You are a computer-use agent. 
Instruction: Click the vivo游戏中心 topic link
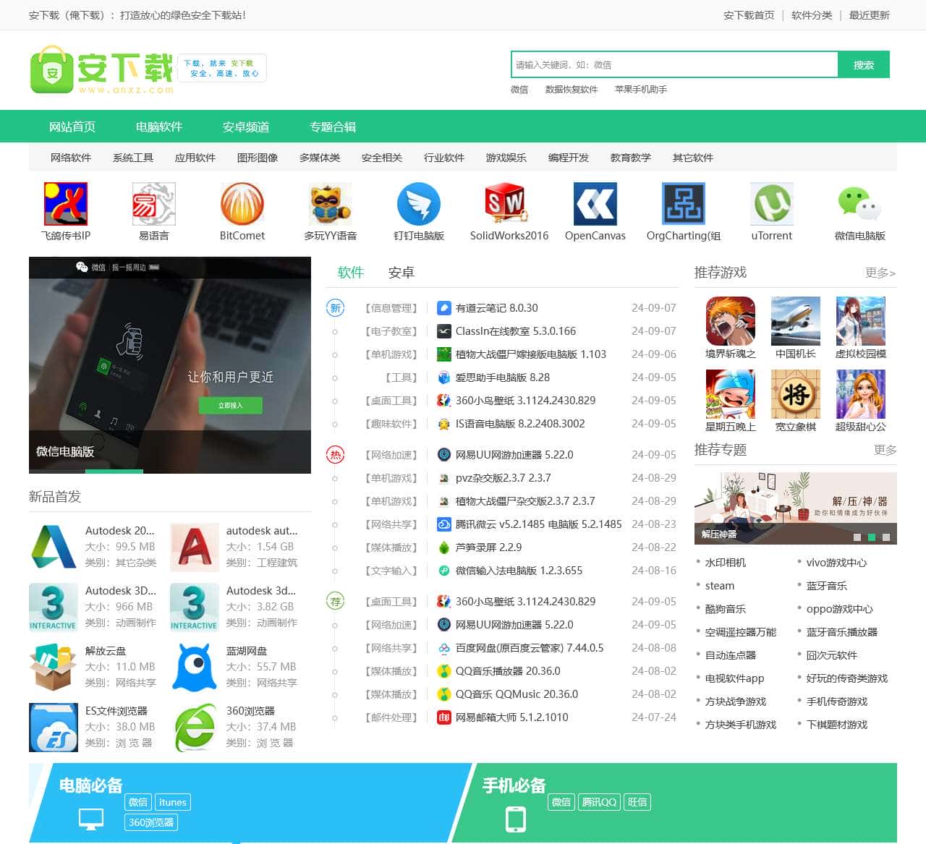pyautogui.click(x=837, y=563)
